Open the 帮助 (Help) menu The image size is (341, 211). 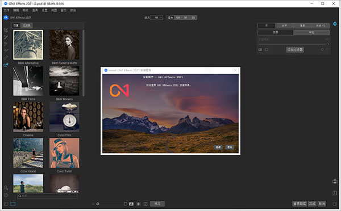click(x=73, y=10)
